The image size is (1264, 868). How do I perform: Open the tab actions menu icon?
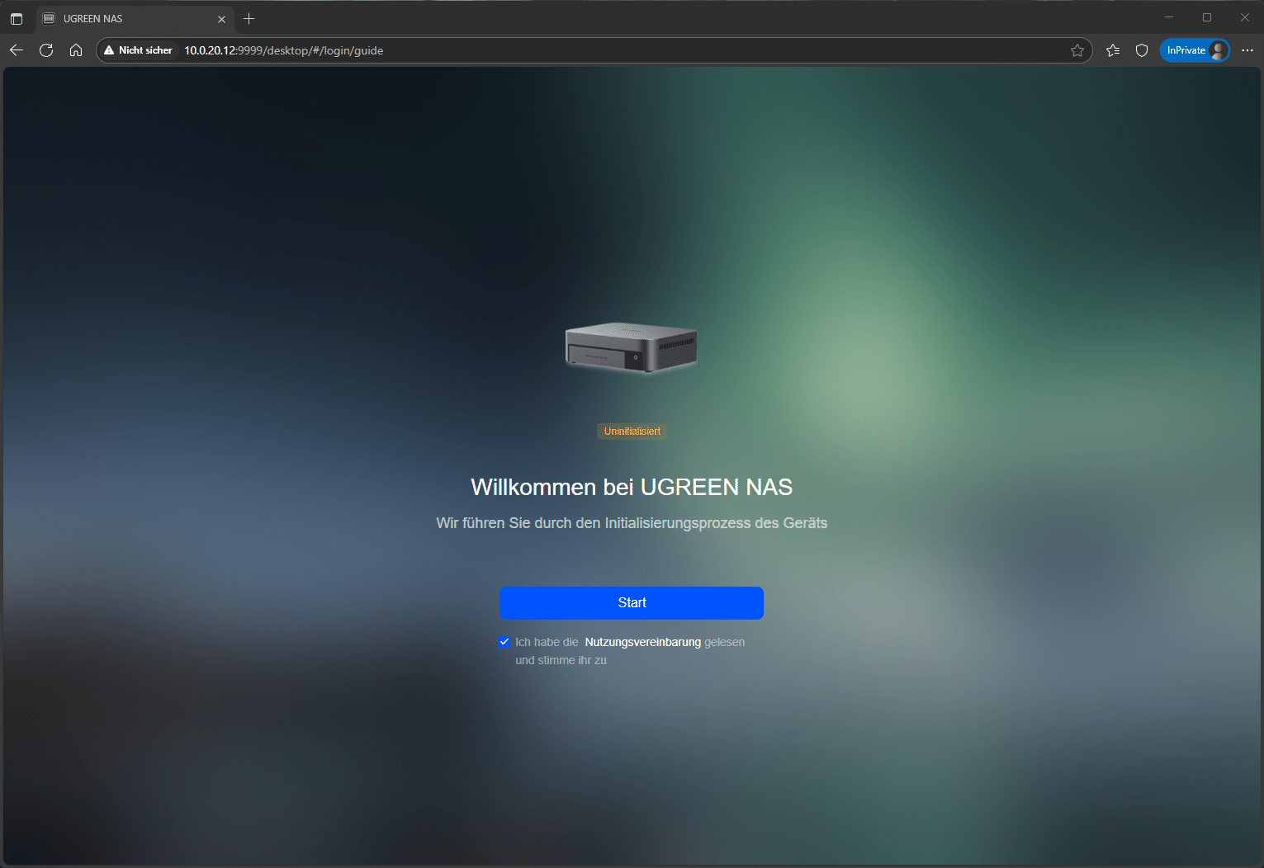click(17, 18)
